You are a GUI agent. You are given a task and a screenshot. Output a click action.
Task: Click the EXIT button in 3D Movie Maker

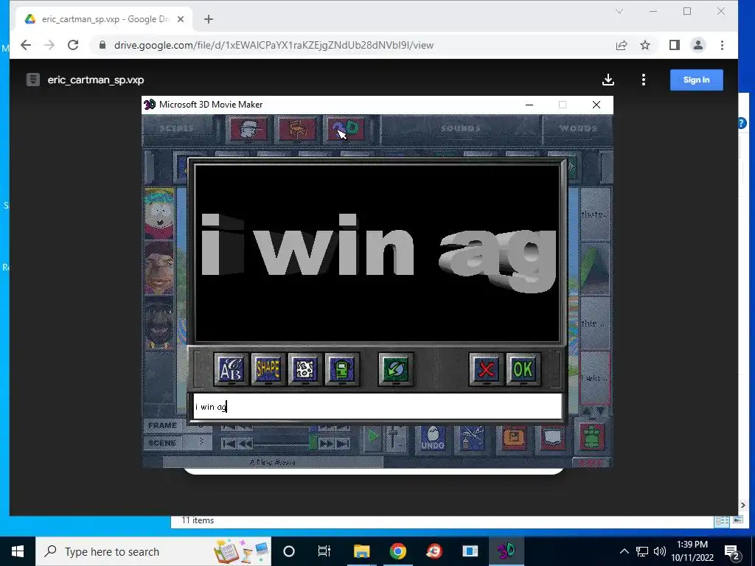coord(591,463)
